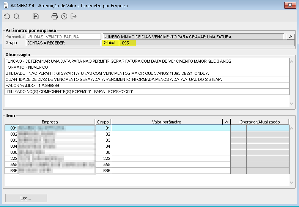Image resolution: width=299 pixels, height=207 pixels.
Task: Click Valor parâmetro cell for empresa 002
Action: tap(171, 134)
